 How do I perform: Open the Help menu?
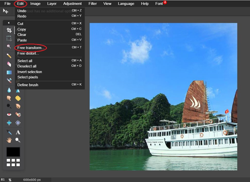pos(145,3)
